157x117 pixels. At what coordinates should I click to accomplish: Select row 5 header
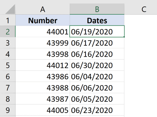click(x=8, y=65)
